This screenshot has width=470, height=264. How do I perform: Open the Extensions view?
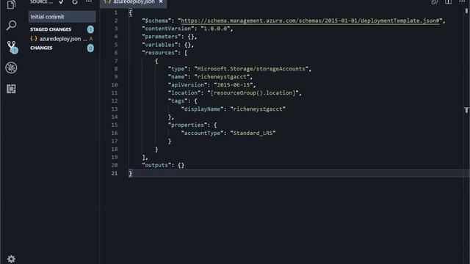pyautogui.click(x=11, y=89)
